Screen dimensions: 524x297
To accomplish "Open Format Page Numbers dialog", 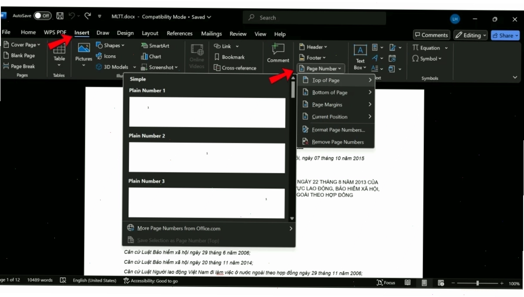I will [336, 130].
